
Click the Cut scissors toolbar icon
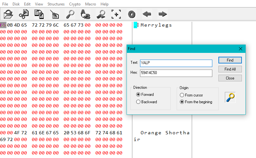[23, 14]
